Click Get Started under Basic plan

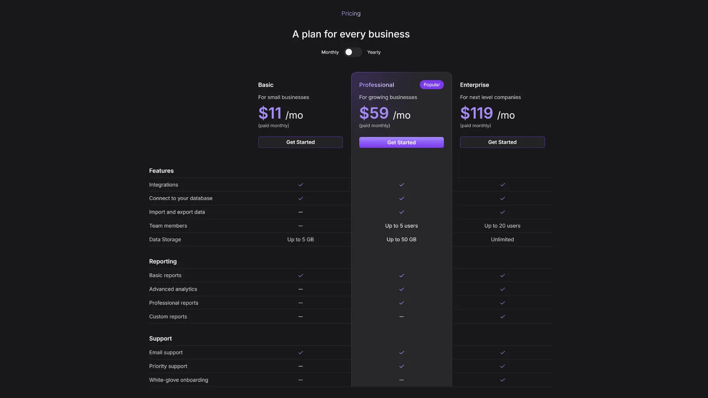(300, 142)
